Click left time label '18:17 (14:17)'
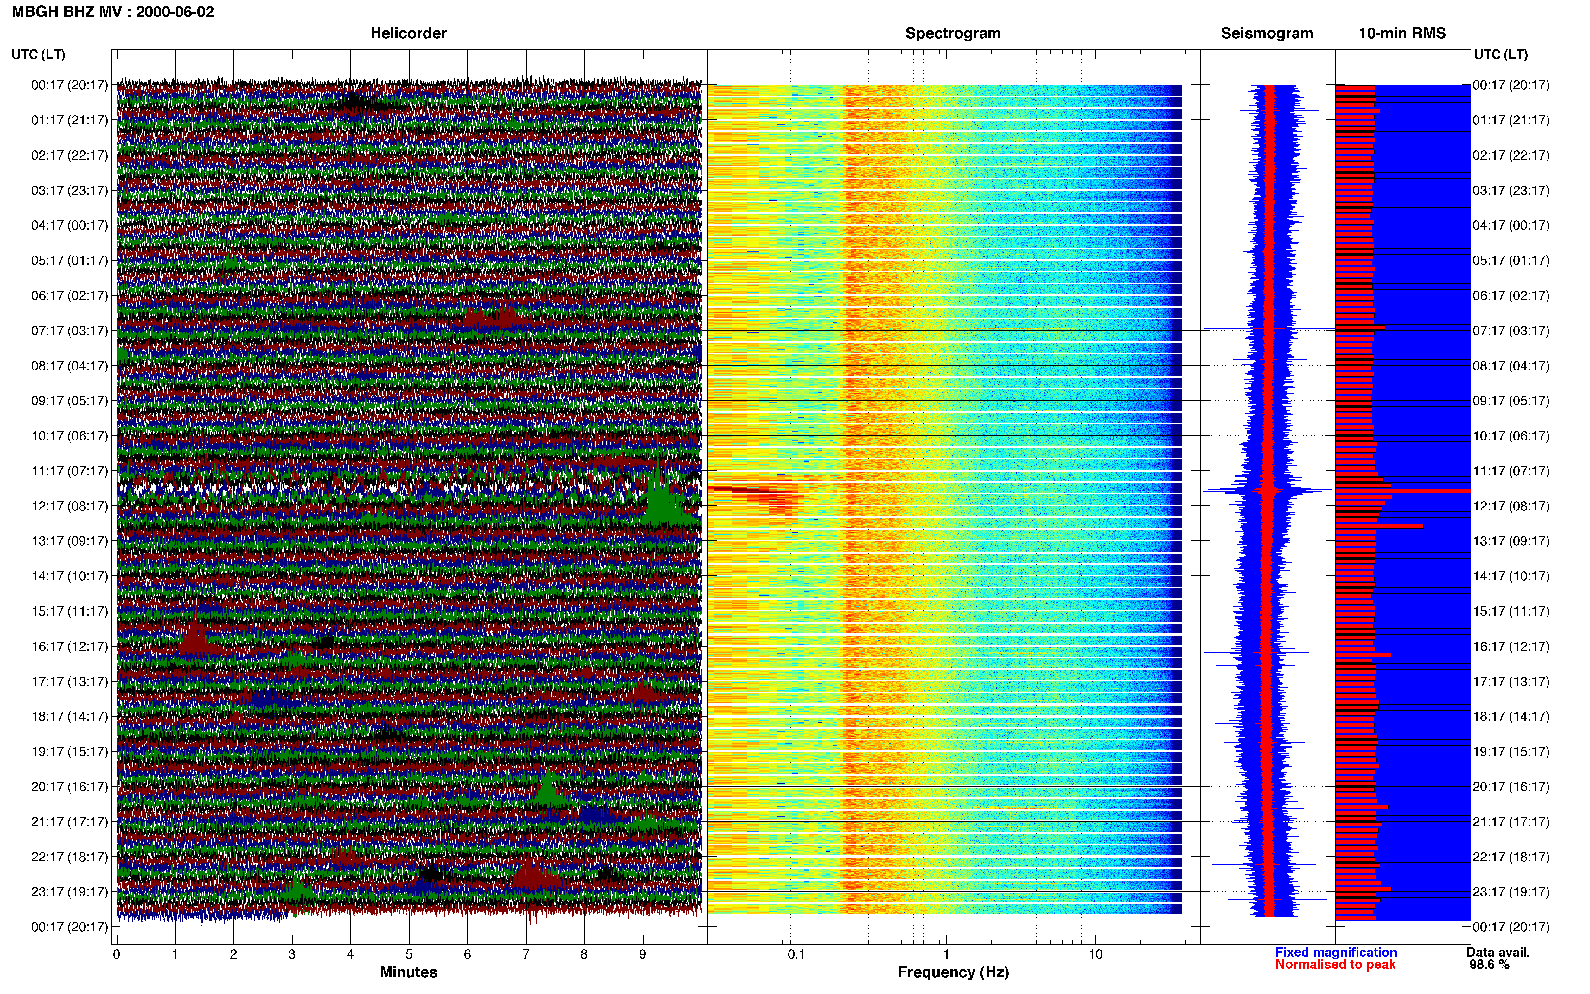Viewport: 1590px width, 994px height. [70, 716]
